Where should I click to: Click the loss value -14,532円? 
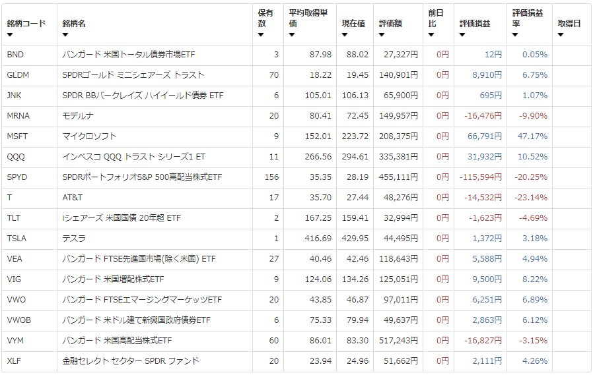click(483, 198)
